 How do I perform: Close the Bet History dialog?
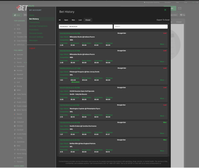pyautogui.click(x=165, y=10)
